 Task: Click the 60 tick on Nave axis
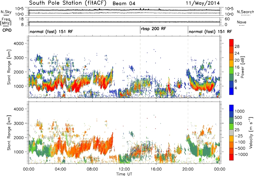[x=227, y=19]
